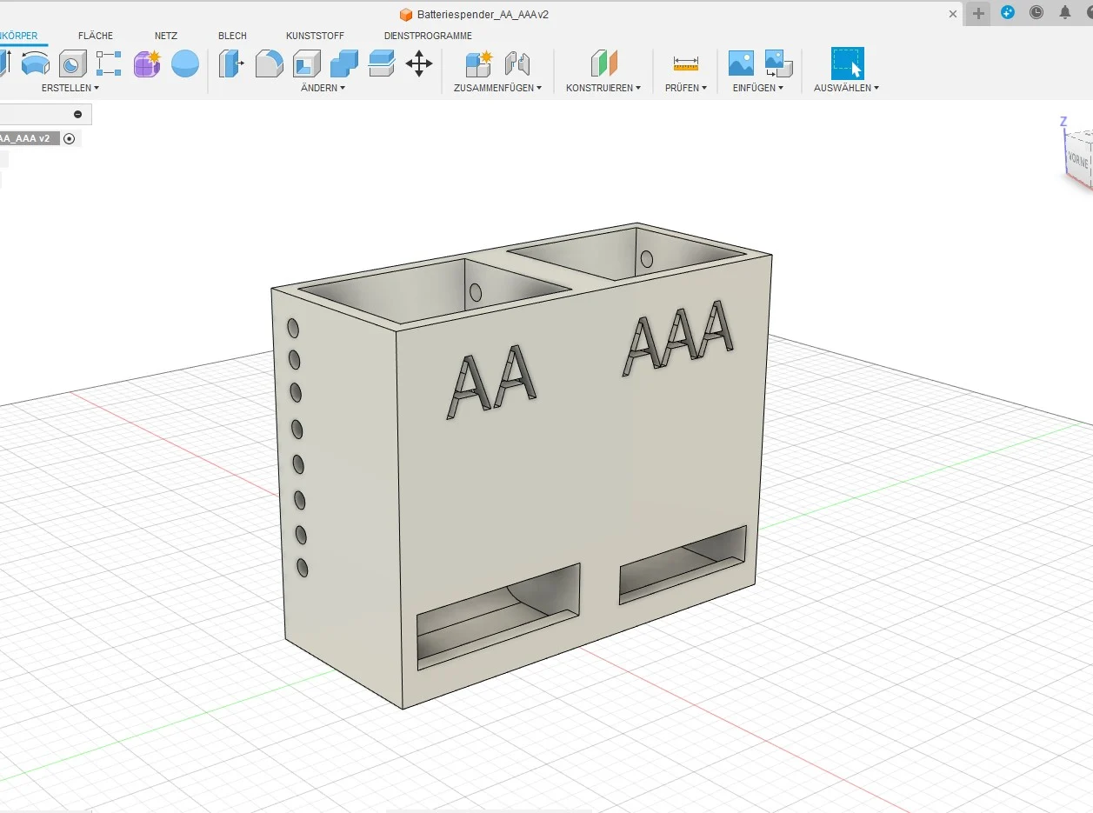Image resolution: width=1093 pixels, height=813 pixels.
Task: Open the job status clock icon
Action: click(x=1036, y=13)
